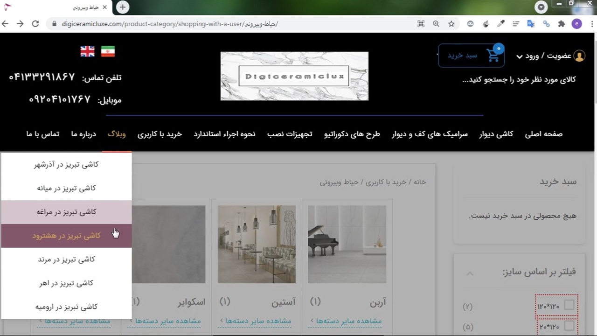This screenshot has width=597, height=336.
Task: Click the user account avatar icon
Action: click(579, 56)
